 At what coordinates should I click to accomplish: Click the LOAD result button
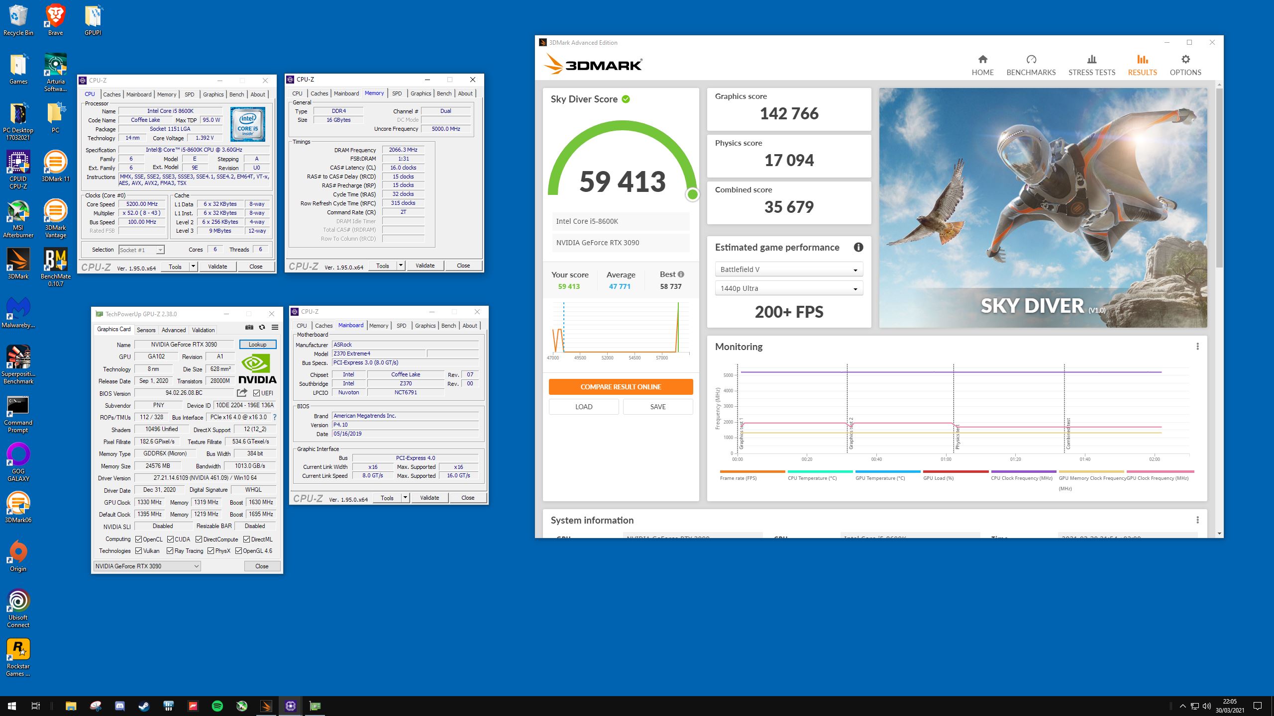(584, 407)
